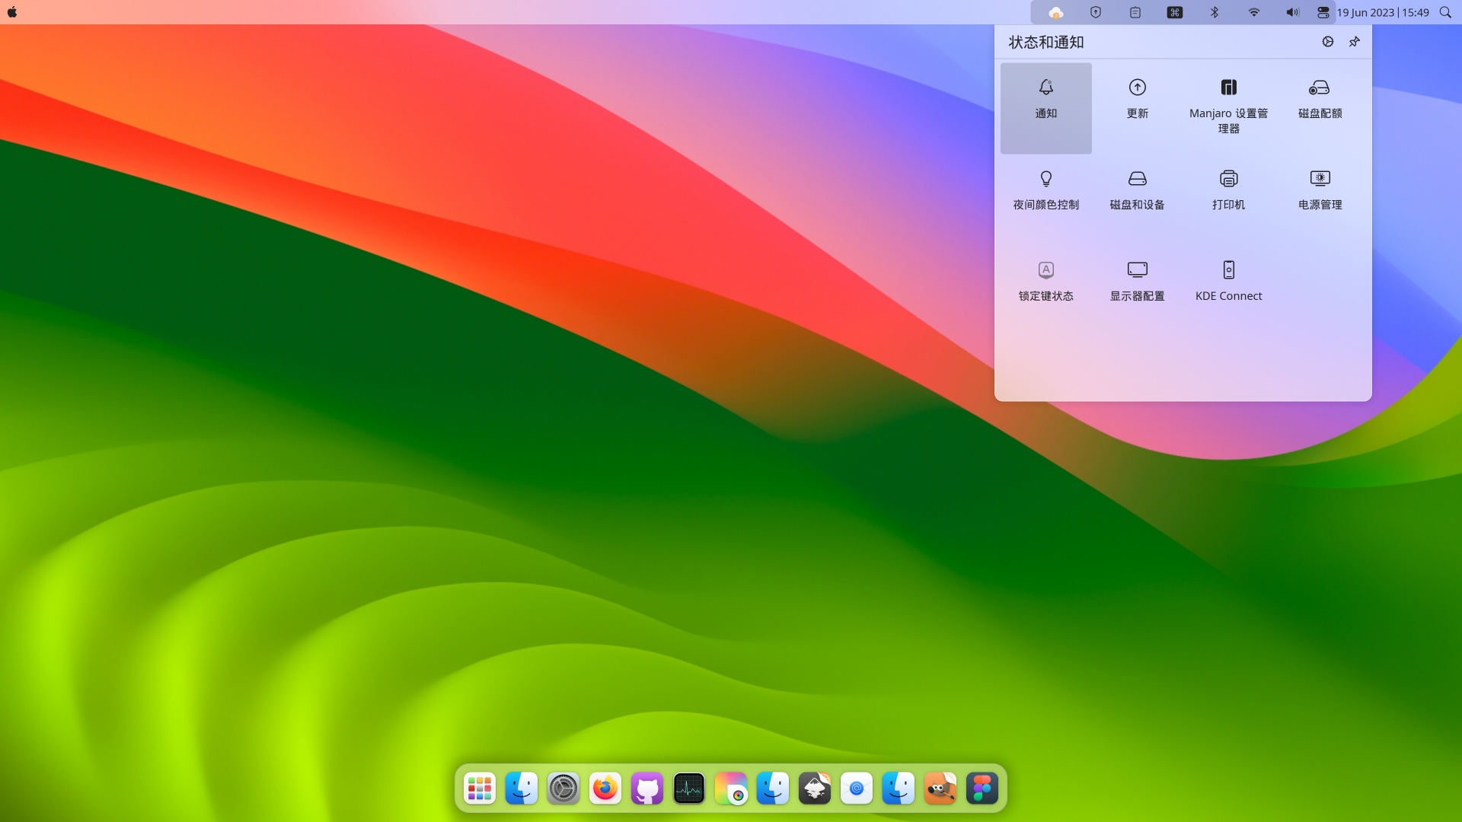Image resolution: width=1462 pixels, height=822 pixels.
Task: Open the clipboard tray icon
Action: click(x=1135, y=12)
